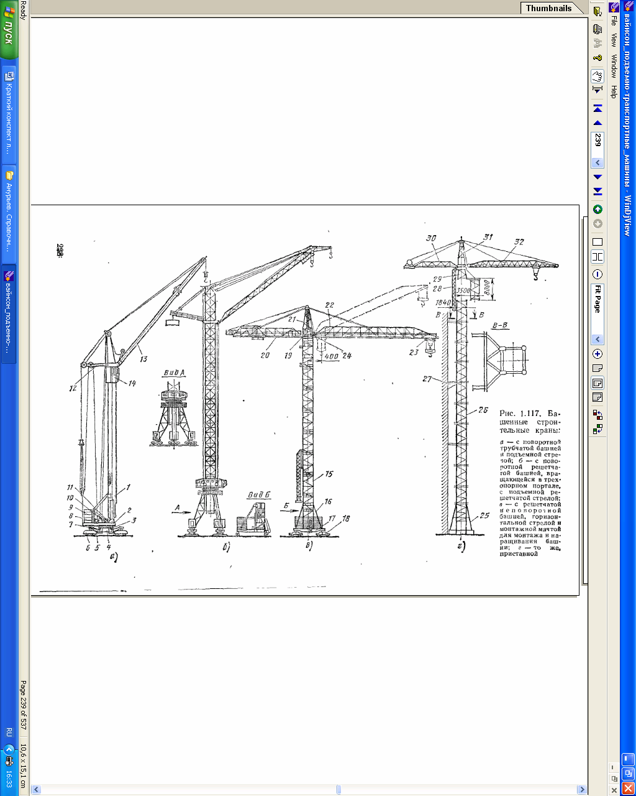Click the RU language indicator in tray
The image size is (636, 796).
pos(9,731)
